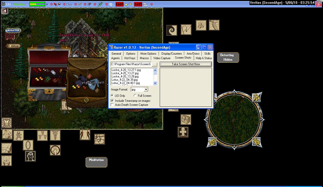Open the Hot Keys tab

point(130,58)
